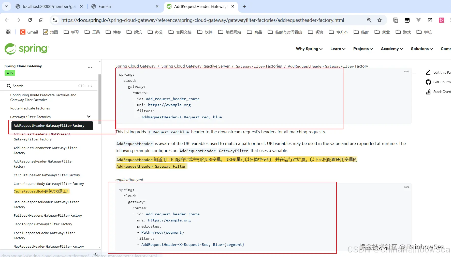Image resolution: width=451 pixels, height=257 pixels.
Task: View site information icon in address bar
Action: [x=55, y=20]
